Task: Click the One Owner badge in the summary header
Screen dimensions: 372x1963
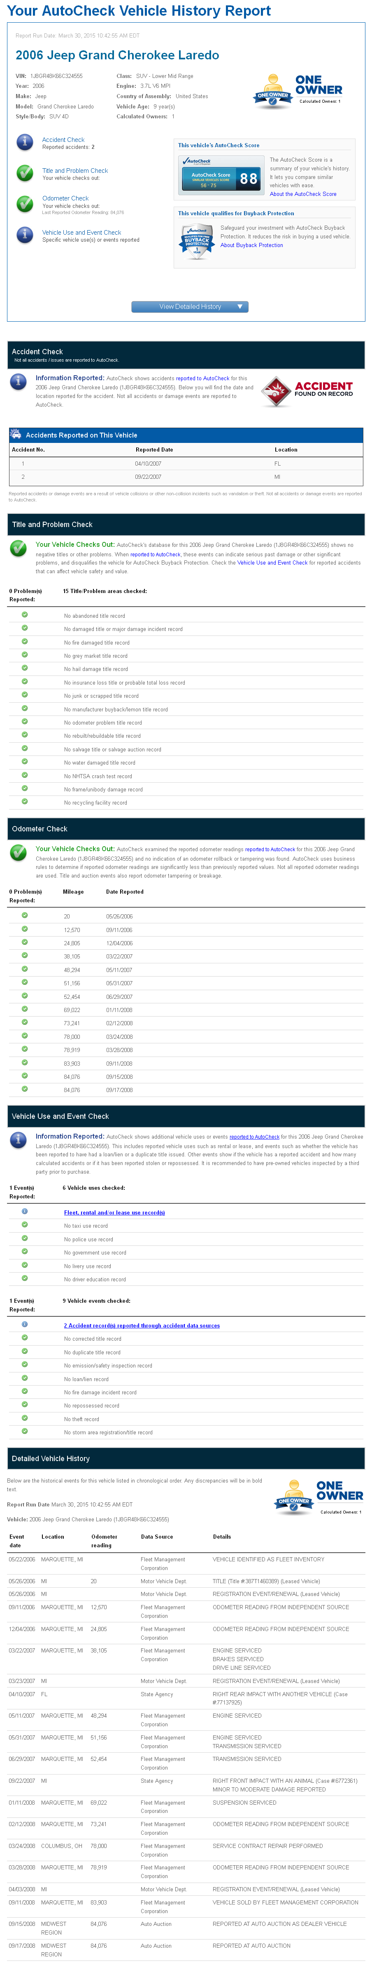Action: point(298,91)
